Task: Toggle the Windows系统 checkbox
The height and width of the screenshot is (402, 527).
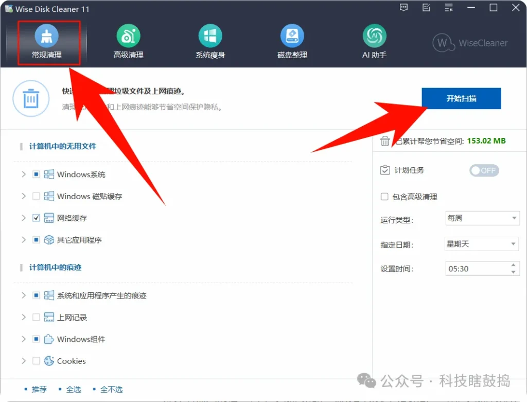Action: (36, 174)
